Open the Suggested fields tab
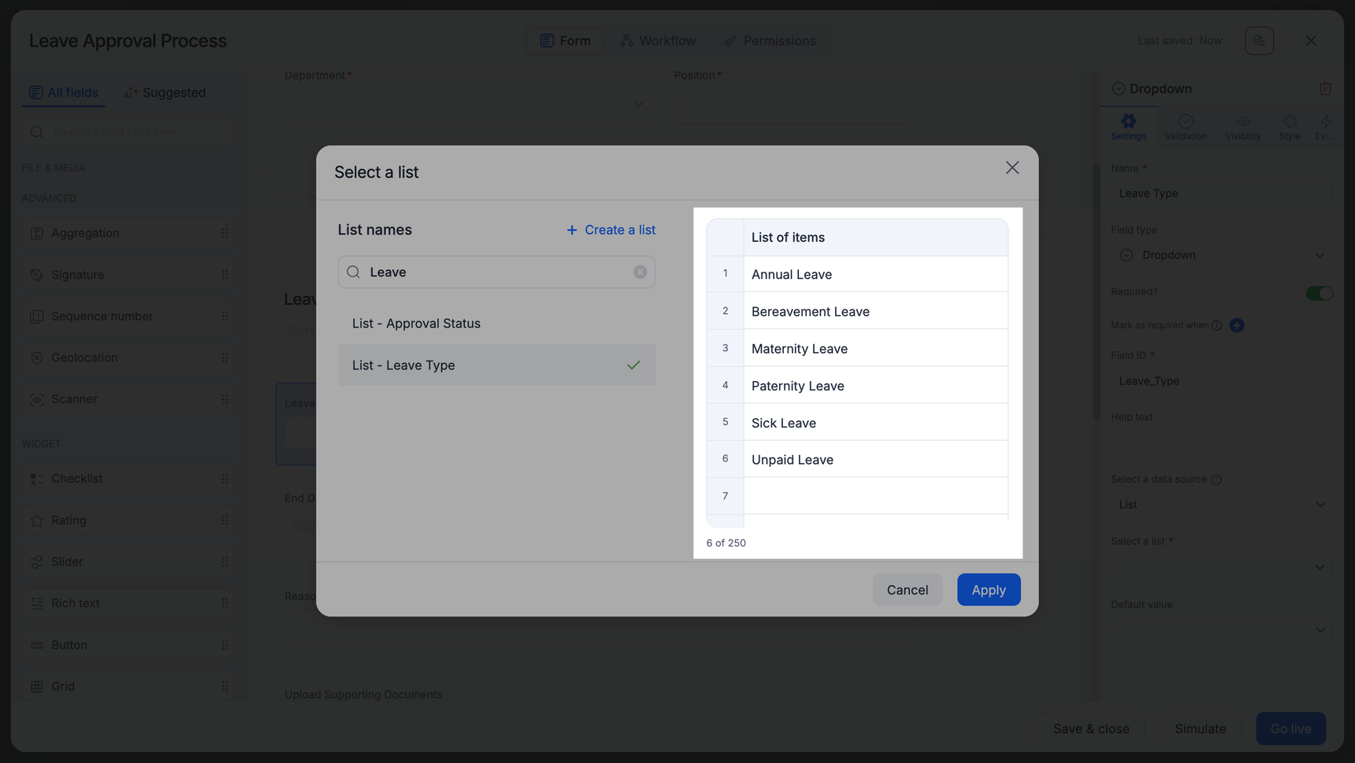1355x763 pixels. coord(165,93)
